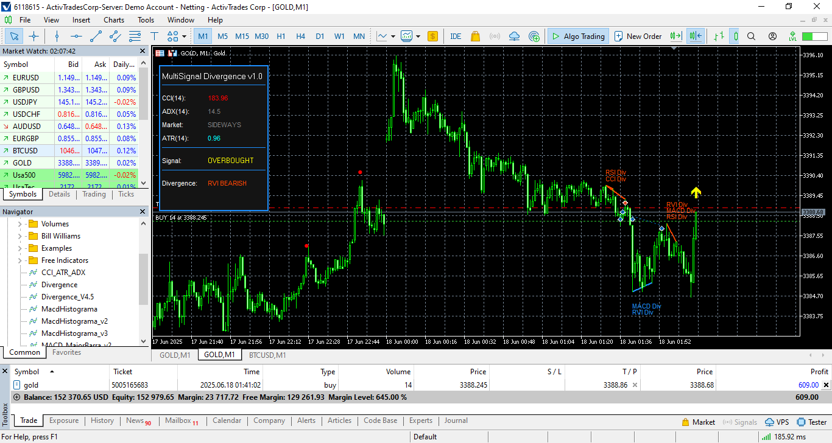Screen dimensions: 832x443
Task: Expand the Examples folder in Navigator
Action: pos(19,248)
